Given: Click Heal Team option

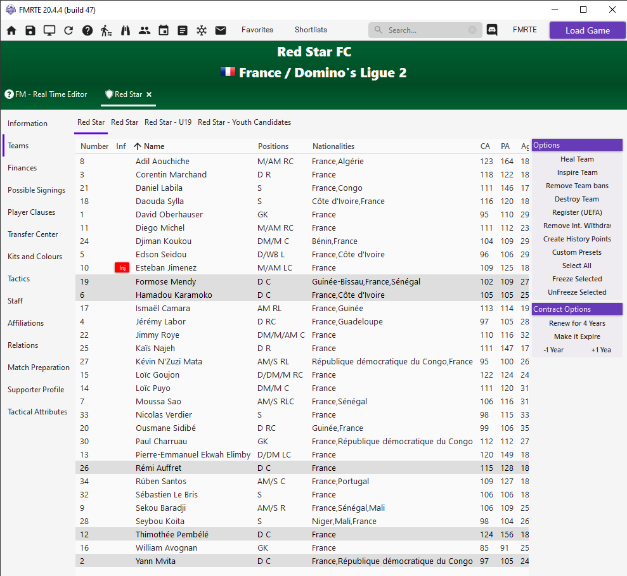Looking at the screenshot, I should 577,159.
